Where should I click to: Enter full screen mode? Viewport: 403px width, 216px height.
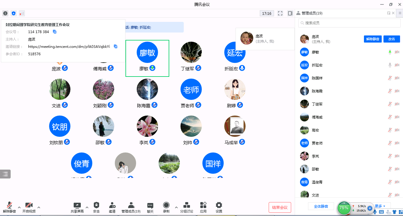coord(280,13)
